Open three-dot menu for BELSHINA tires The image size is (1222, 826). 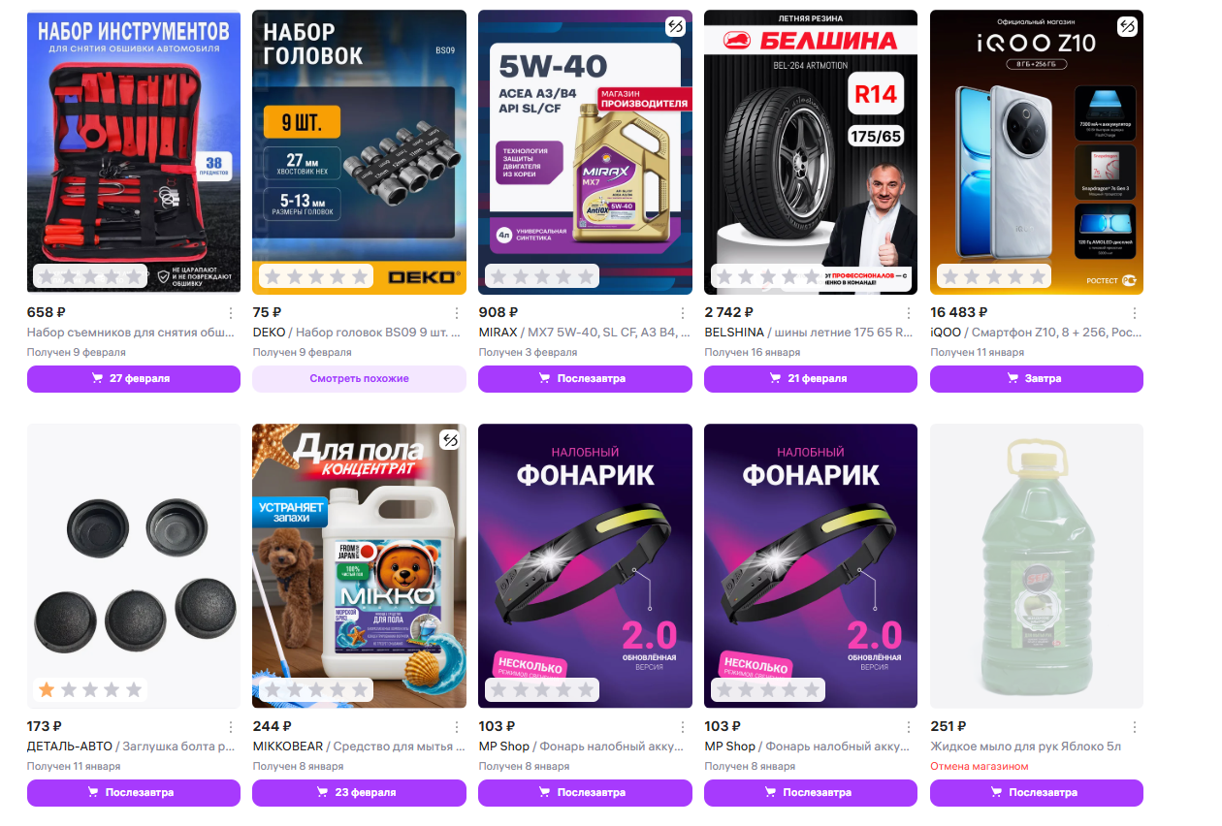909,313
